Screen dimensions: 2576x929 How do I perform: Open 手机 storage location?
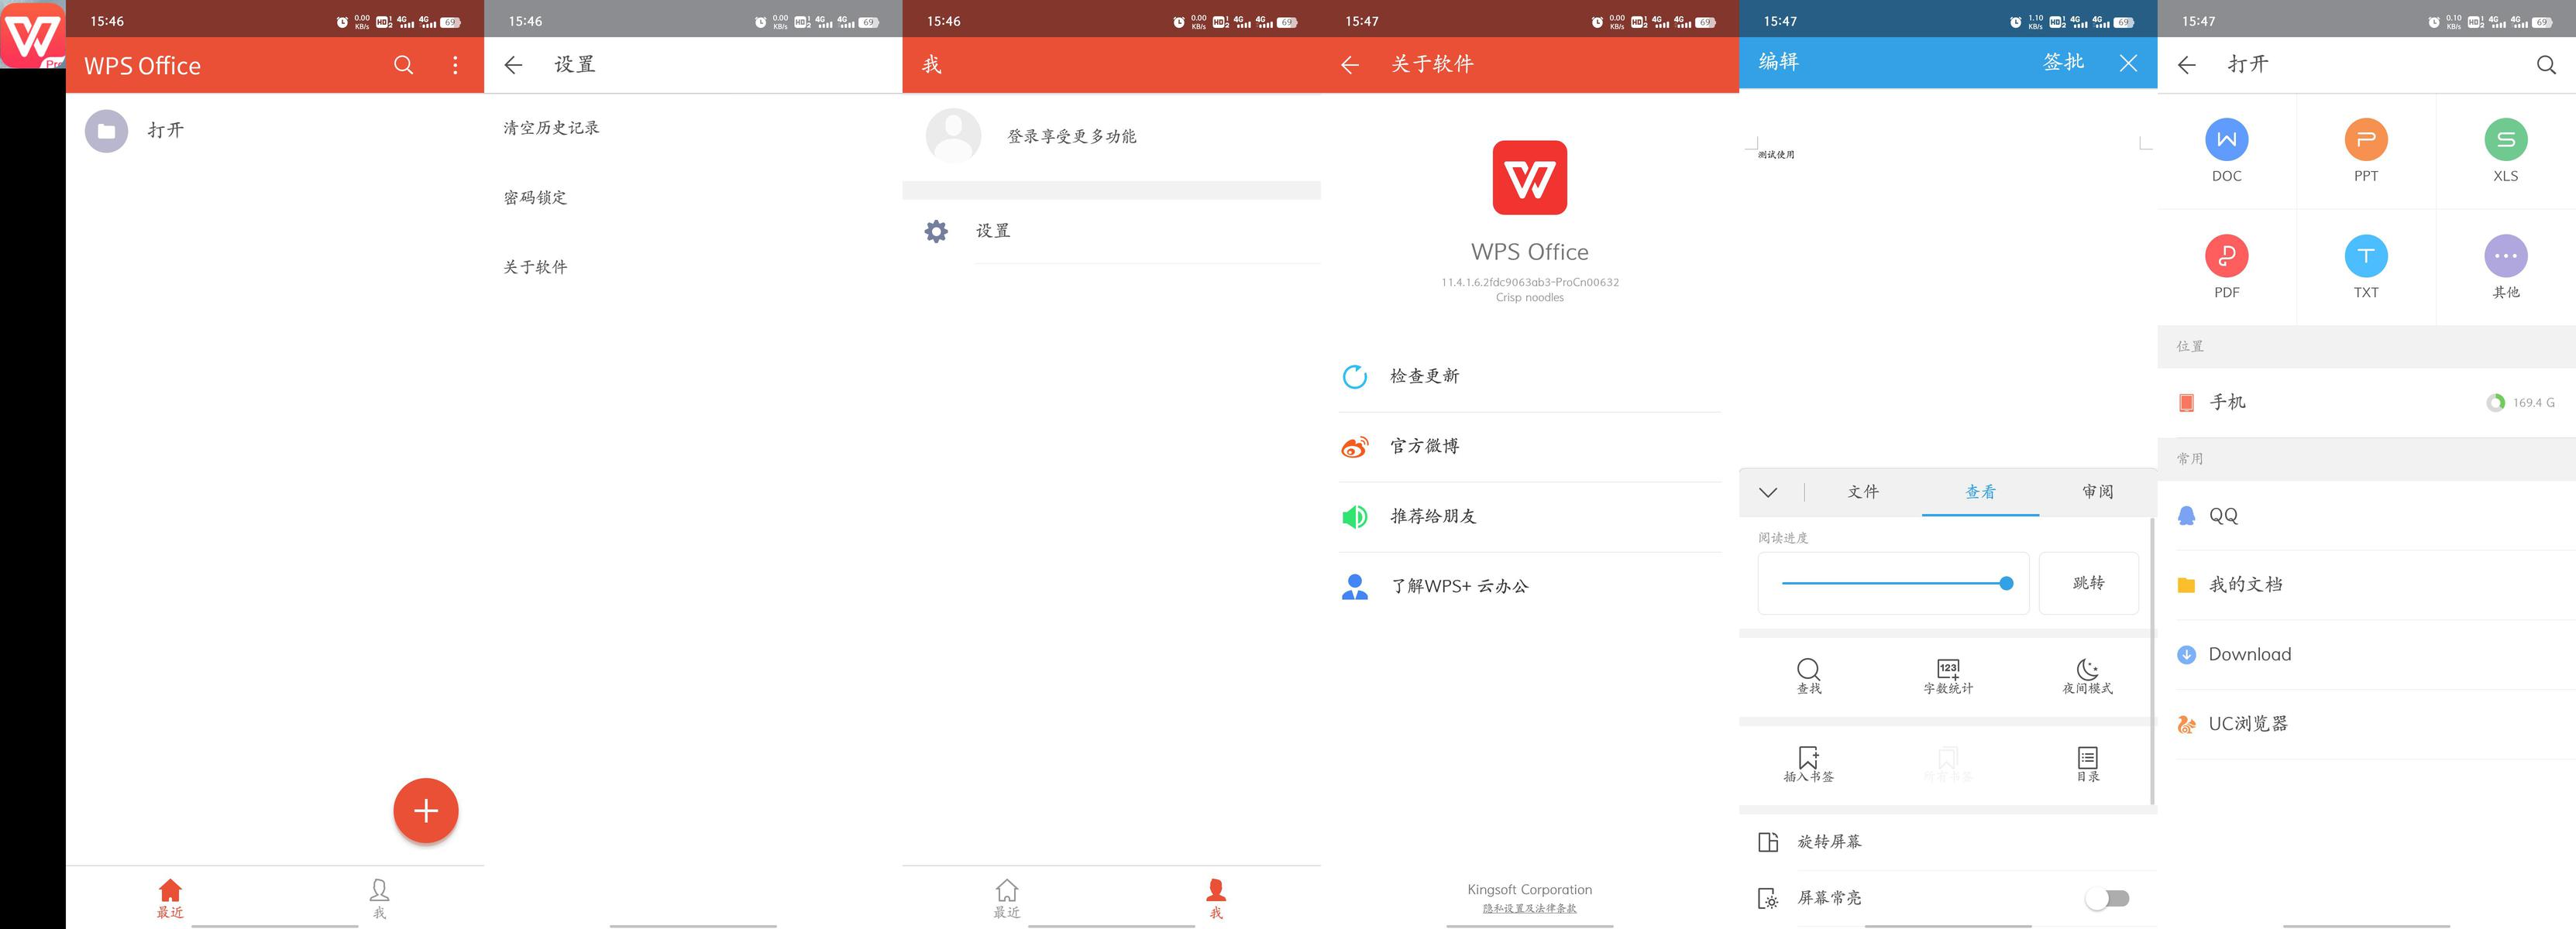(2366, 403)
